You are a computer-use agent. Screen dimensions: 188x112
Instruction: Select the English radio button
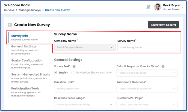pos(56,73)
